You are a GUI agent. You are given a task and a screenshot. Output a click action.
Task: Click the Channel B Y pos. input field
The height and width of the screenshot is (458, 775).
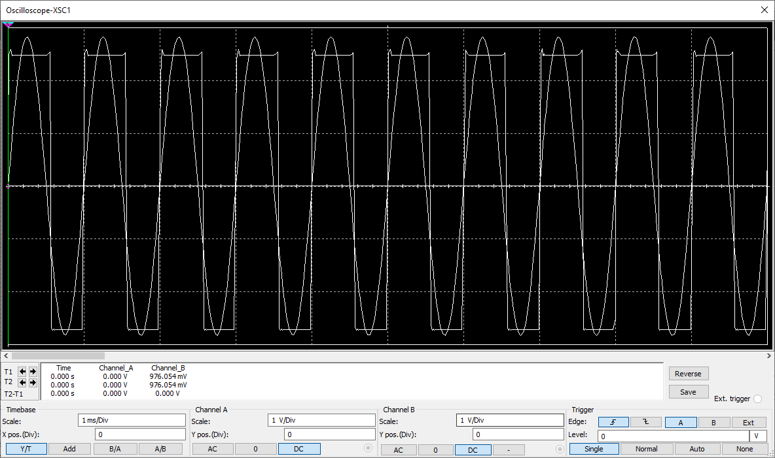click(x=516, y=434)
